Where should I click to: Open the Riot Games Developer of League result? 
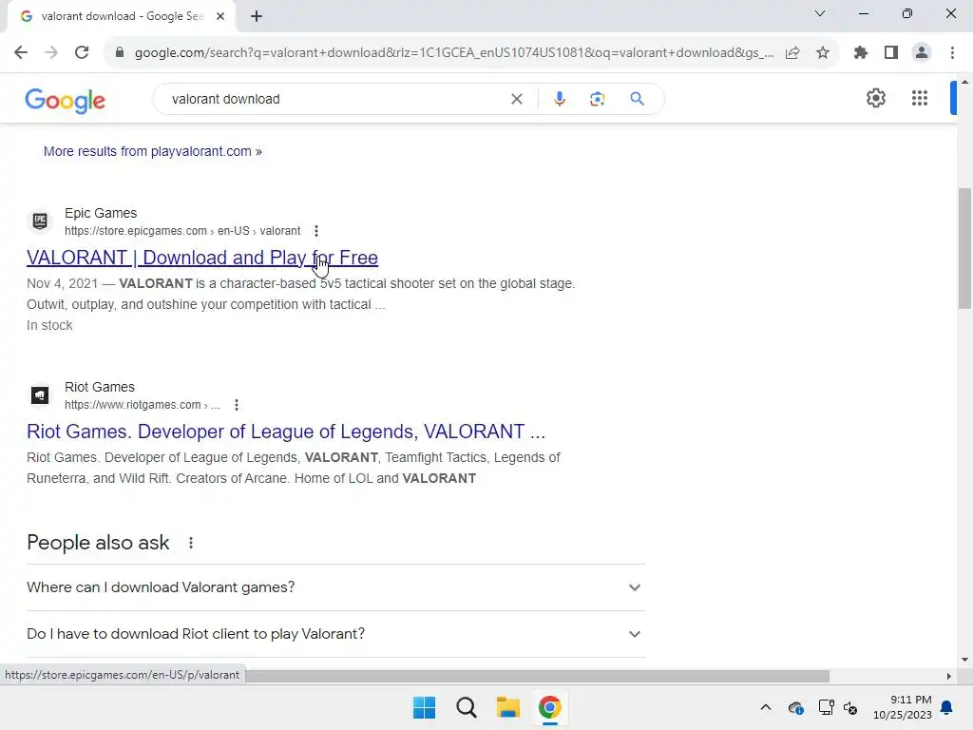tap(286, 432)
